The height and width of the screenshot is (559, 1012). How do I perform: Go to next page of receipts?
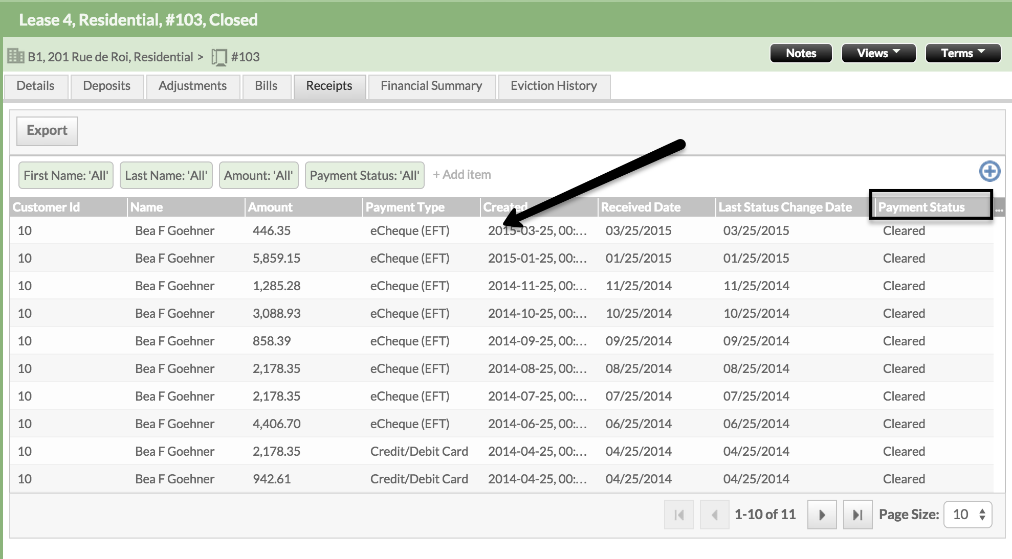pyautogui.click(x=822, y=515)
